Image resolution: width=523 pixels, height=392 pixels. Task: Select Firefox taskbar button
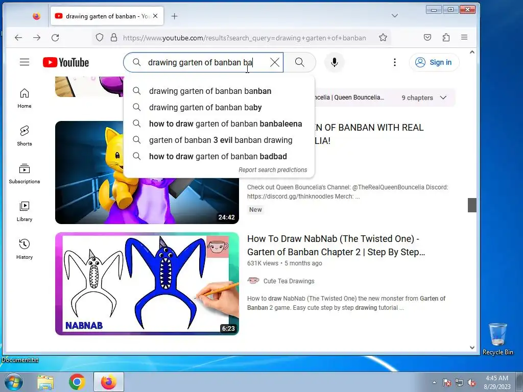(108, 382)
